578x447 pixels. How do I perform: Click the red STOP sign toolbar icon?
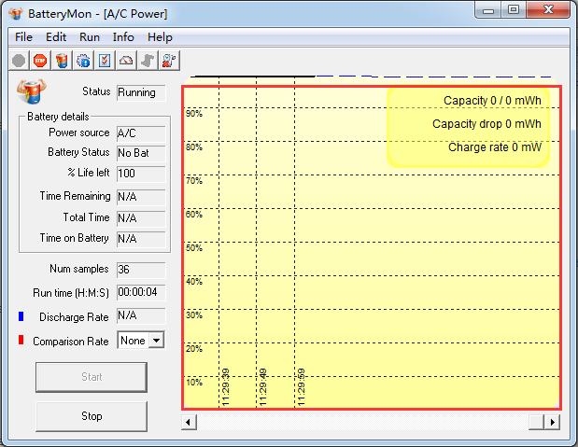tap(40, 61)
